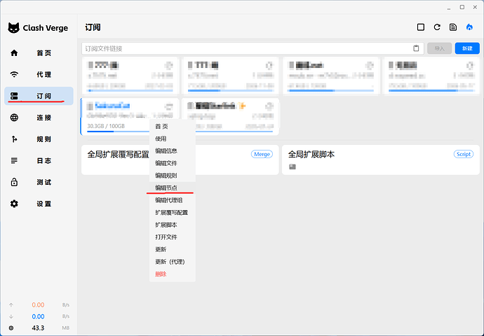Screen dimensions: 484x336
Task: Click refresh icon on the 30.3GB / 100GB card
Action: [x=169, y=106]
